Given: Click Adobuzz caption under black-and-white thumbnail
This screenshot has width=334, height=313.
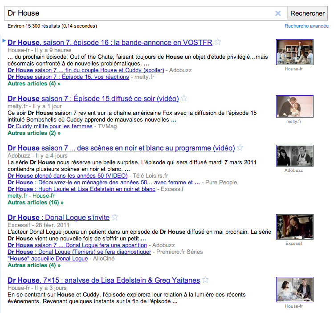Looking at the screenshot, I should (x=293, y=171).
